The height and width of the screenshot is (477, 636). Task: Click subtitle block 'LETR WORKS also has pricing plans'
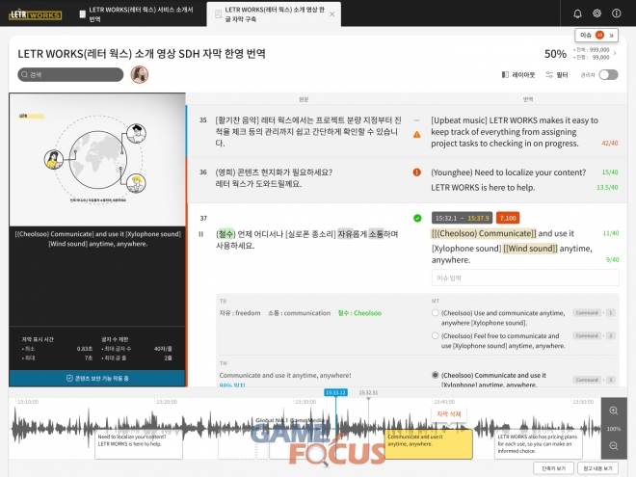point(539,444)
